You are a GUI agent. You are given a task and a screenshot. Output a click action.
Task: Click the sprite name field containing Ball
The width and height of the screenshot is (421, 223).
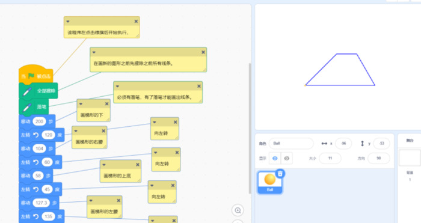click(291, 144)
